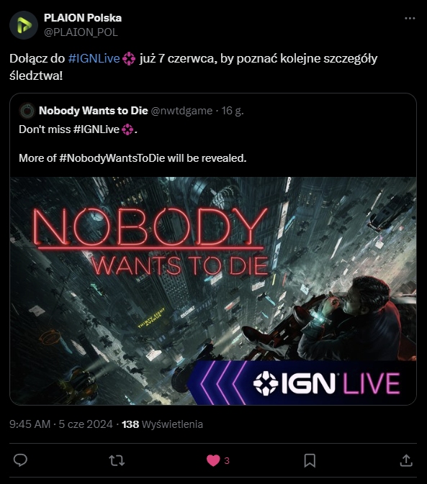Bookmark this post
This screenshot has height=484, width=427.
[x=310, y=460]
